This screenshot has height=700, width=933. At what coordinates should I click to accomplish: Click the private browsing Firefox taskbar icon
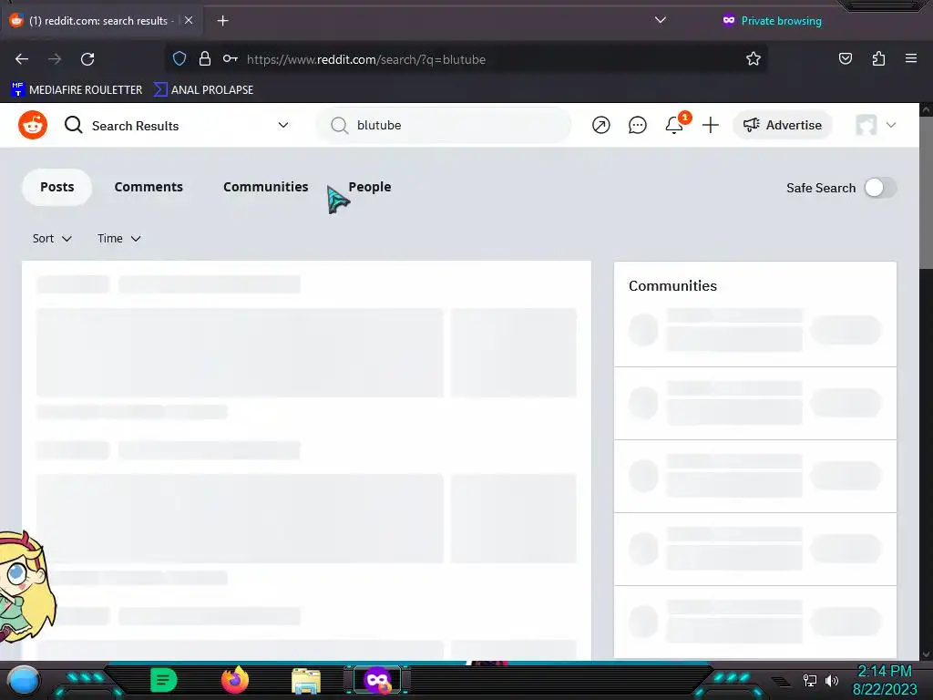[x=377, y=680]
